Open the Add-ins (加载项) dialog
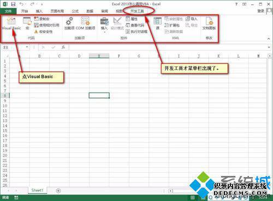 click(x=69, y=23)
